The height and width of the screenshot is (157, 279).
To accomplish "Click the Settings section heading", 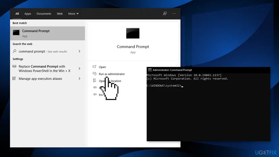I will pyautogui.click(x=18, y=59).
